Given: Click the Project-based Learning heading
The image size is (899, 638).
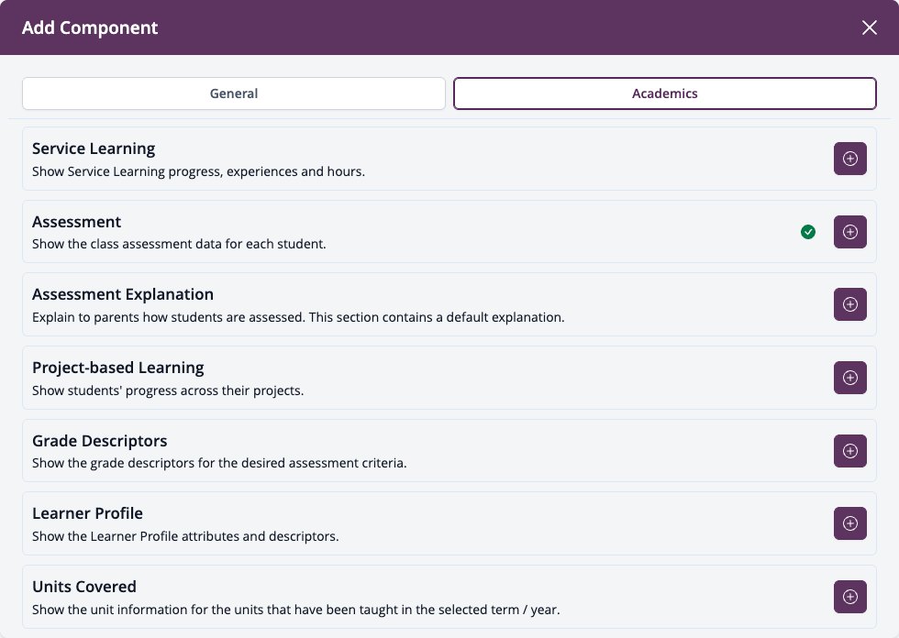Looking at the screenshot, I should pos(118,368).
